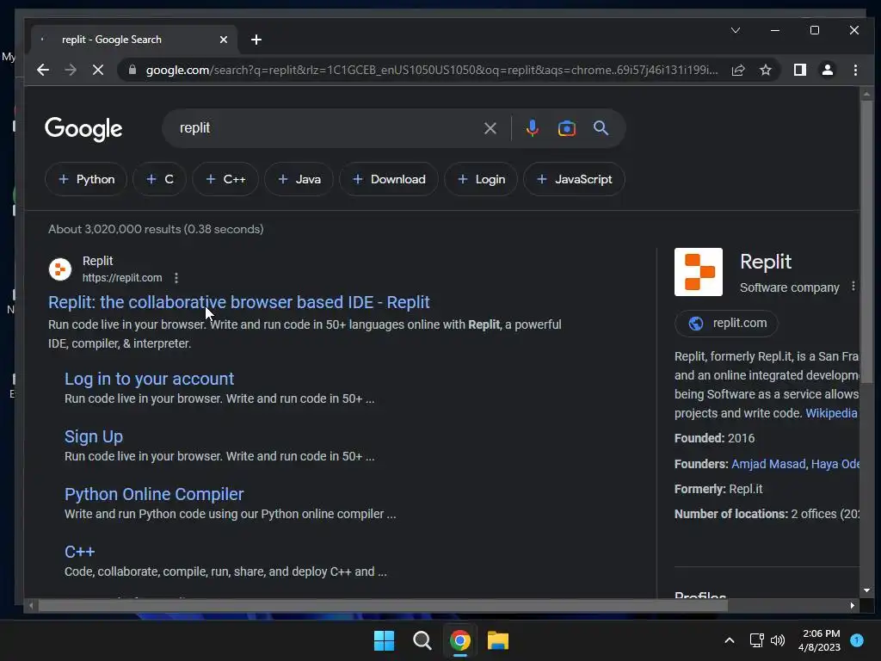The width and height of the screenshot is (881, 661).
Task: Go back to previous page in Chrome
Action: (x=43, y=70)
